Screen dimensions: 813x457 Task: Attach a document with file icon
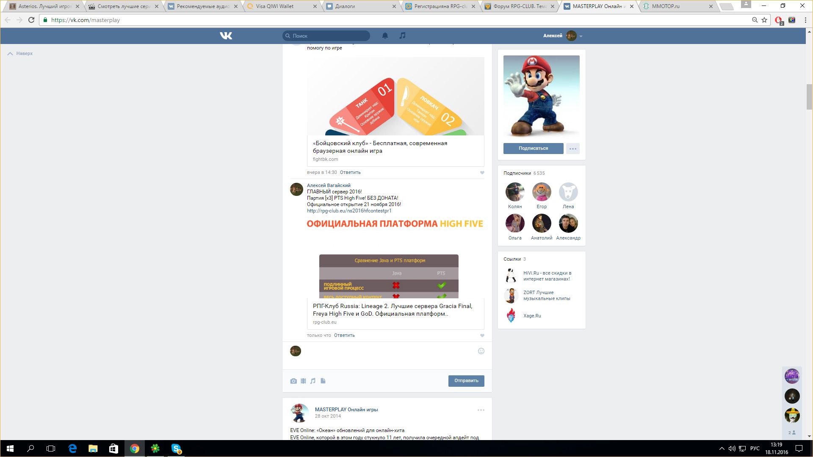pyautogui.click(x=323, y=381)
